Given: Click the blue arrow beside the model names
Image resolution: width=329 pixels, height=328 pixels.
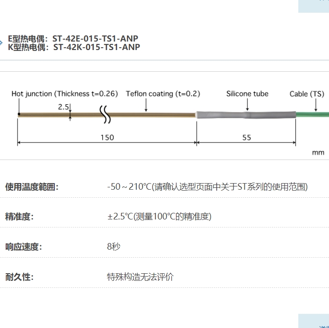Looking at the screenshot, I should [1, 43].
